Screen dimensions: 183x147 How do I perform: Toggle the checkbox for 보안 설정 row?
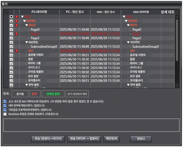tap(11, 76)
